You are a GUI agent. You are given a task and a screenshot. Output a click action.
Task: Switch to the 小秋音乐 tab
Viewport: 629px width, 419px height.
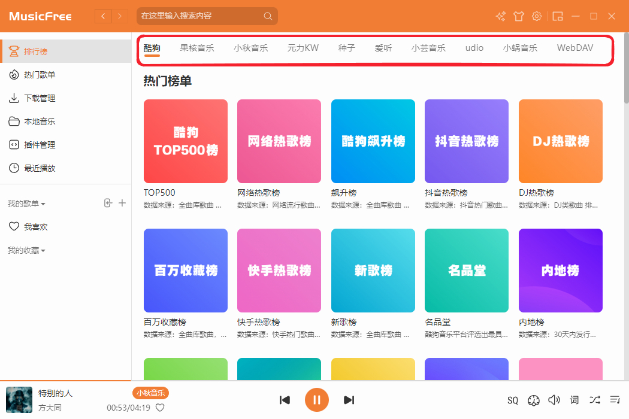click(251, 48)
